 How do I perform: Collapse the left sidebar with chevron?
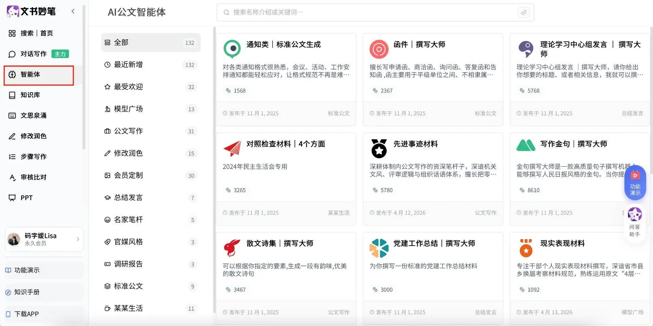[73, 12]
